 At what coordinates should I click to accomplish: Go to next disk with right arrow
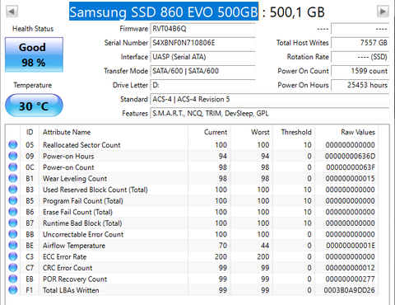(383, 12)
